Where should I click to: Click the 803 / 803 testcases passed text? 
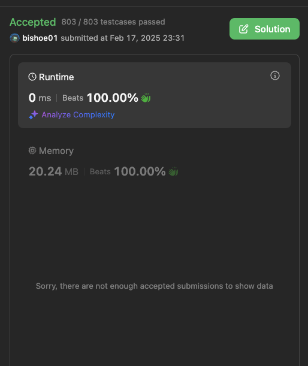(113, 22)
